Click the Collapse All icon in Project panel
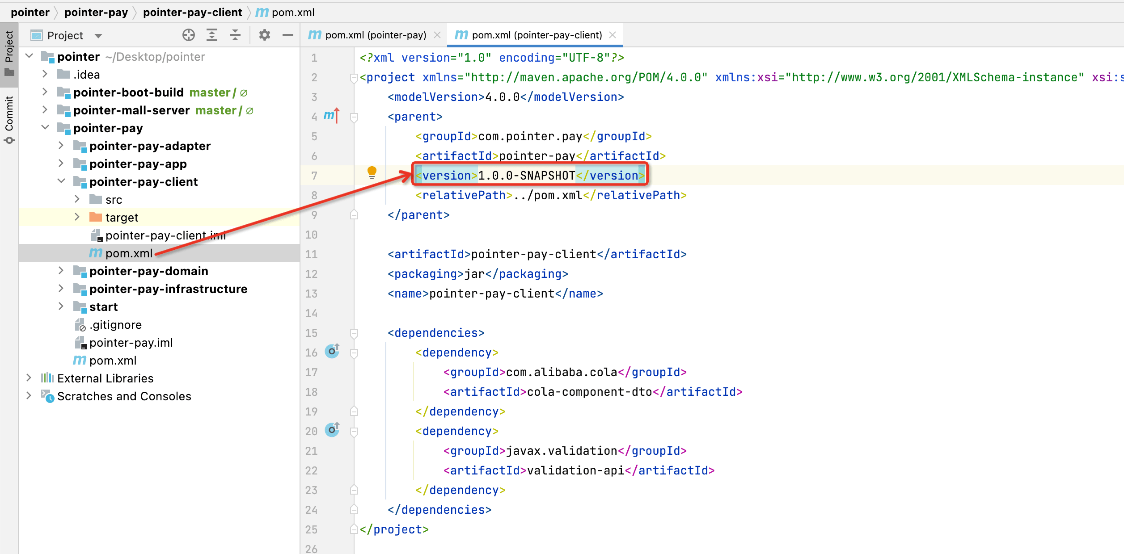1124x554 pixels. point(235,35)
